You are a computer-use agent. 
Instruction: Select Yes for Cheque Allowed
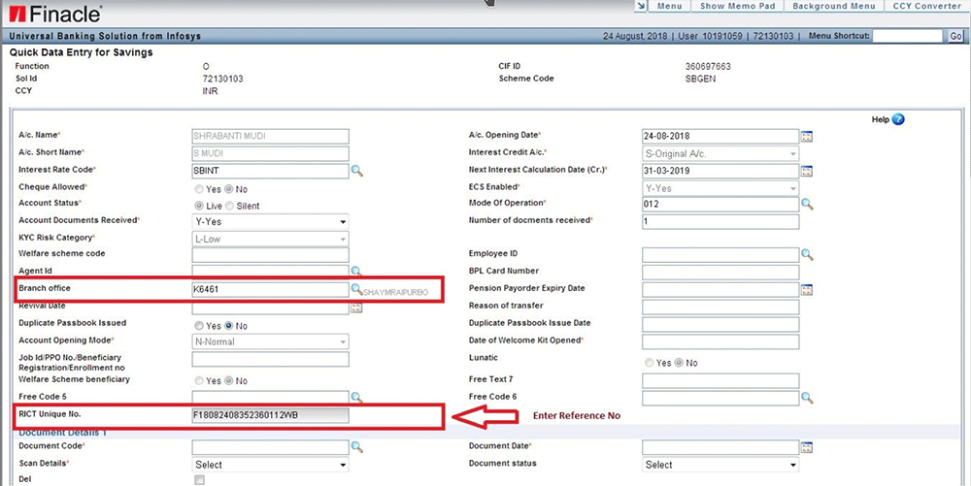200,188
